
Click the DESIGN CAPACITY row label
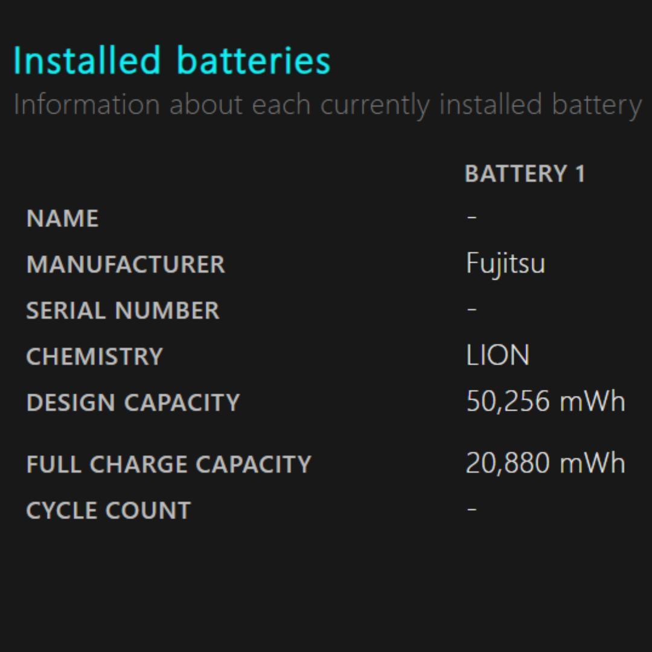(133, 403)
